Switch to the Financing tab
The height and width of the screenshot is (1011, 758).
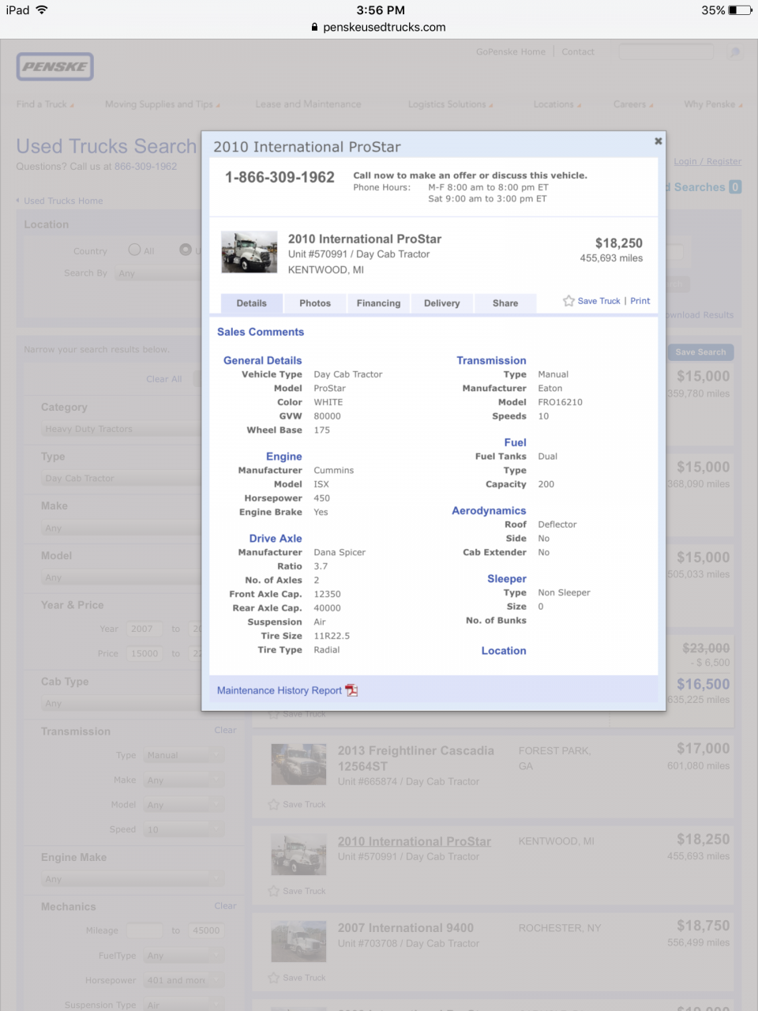378,303
